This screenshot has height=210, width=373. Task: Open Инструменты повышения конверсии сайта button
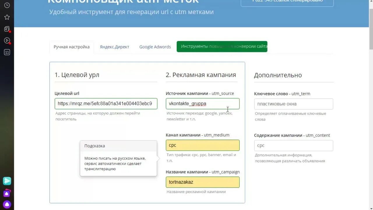[222, 47]
